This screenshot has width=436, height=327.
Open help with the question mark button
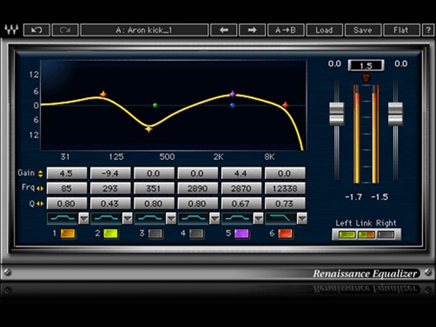pyautogui.click(x=428, y=30)
